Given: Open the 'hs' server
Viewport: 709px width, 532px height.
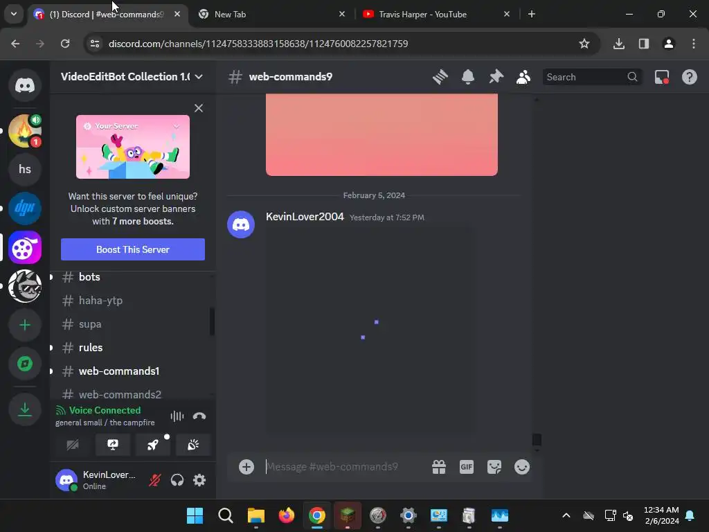Looking at the screenshot, I should pyautogui.click(x=25, y=169).
